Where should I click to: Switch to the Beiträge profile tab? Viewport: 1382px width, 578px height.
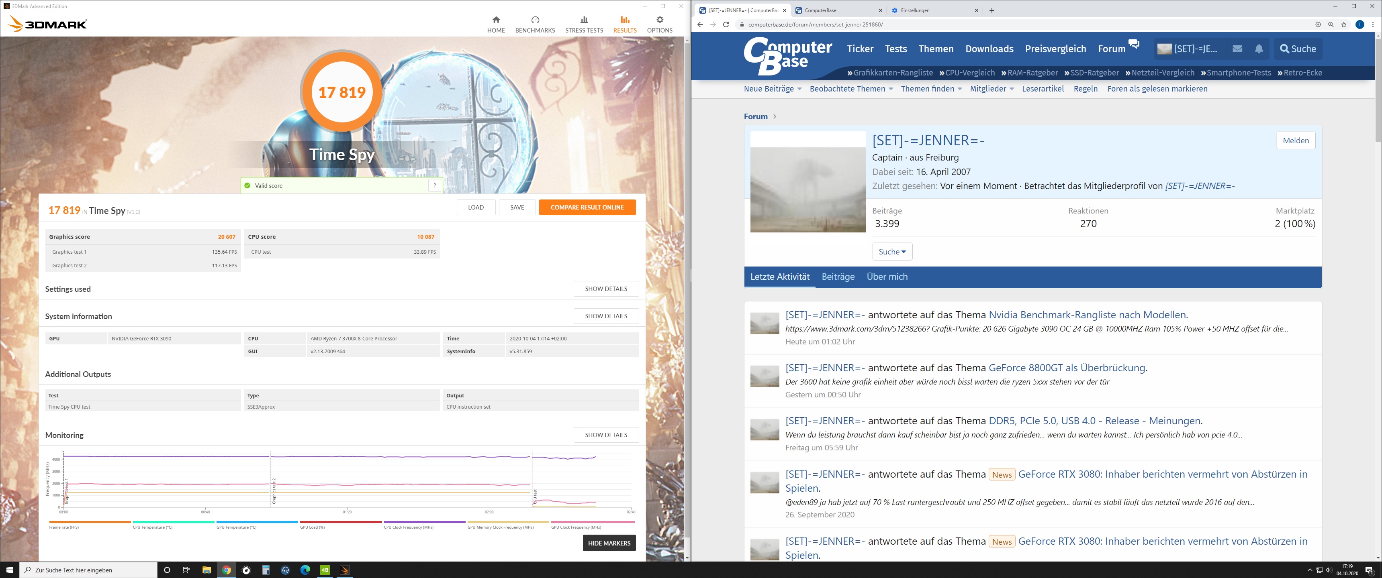click(838, 277)
